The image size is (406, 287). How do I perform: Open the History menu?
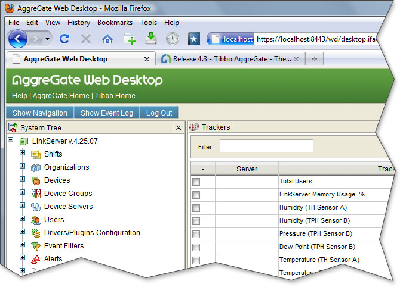tap(79, 23)
